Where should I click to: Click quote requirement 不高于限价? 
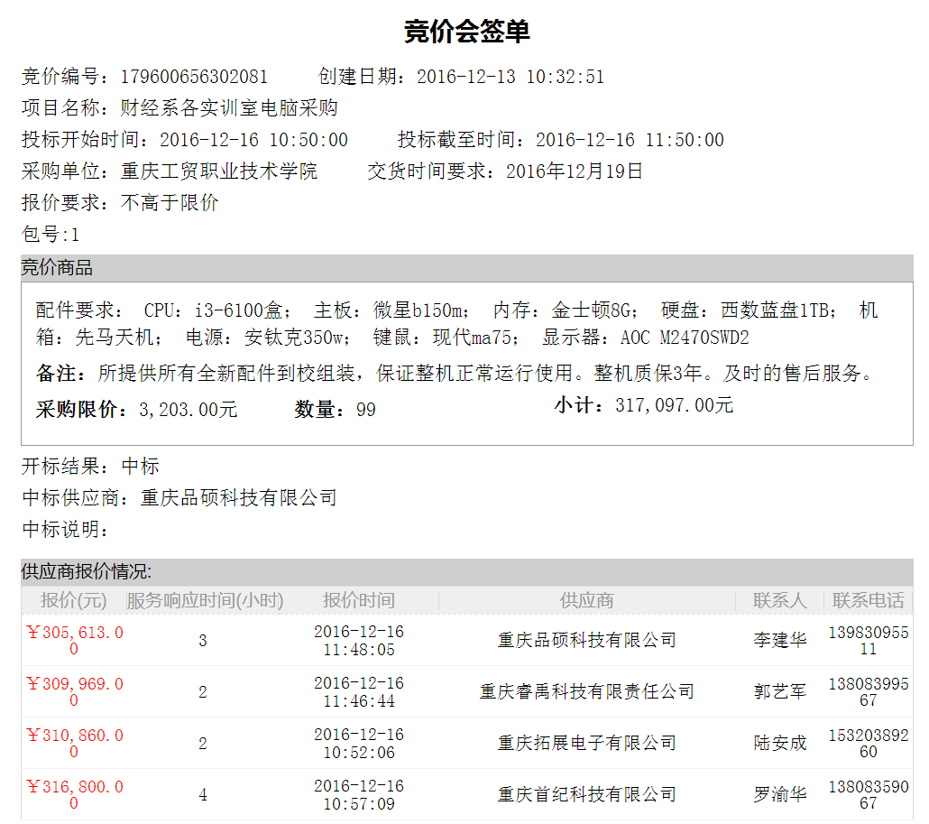170,203
